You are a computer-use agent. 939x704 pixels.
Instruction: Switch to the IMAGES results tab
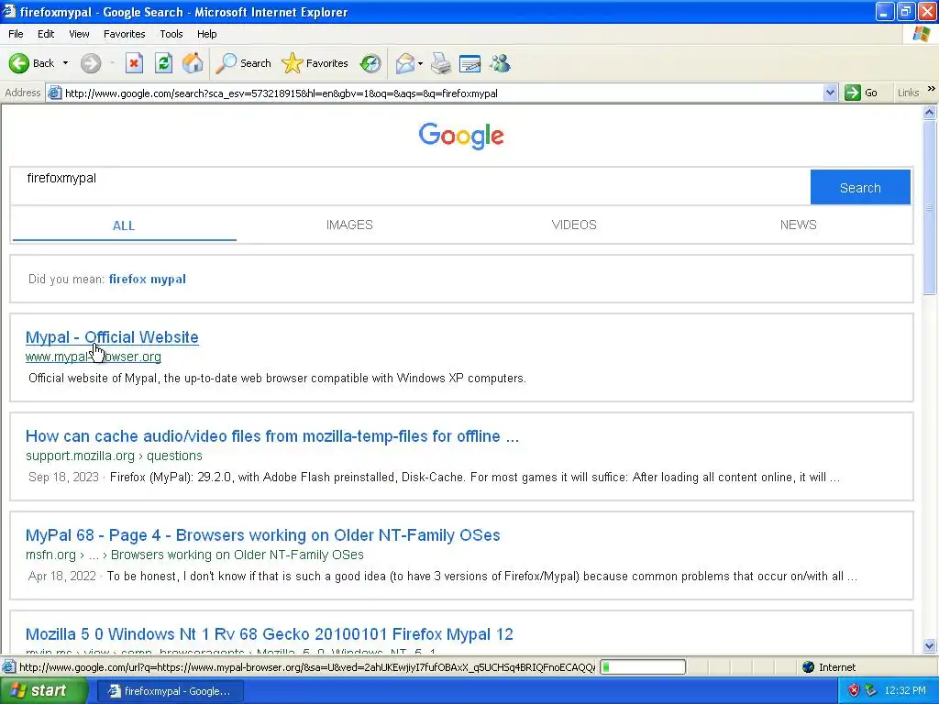[x=349, y=225]
